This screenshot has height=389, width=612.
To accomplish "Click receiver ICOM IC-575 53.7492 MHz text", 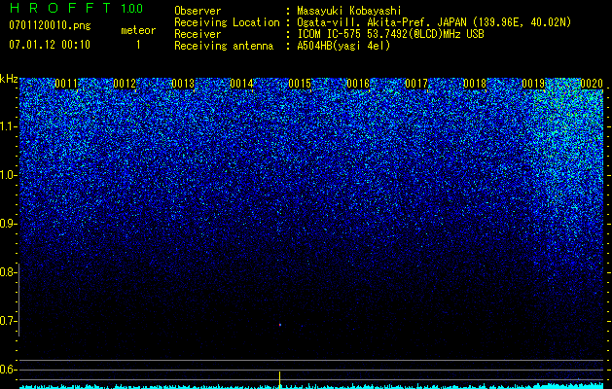I will coord(391,34).
